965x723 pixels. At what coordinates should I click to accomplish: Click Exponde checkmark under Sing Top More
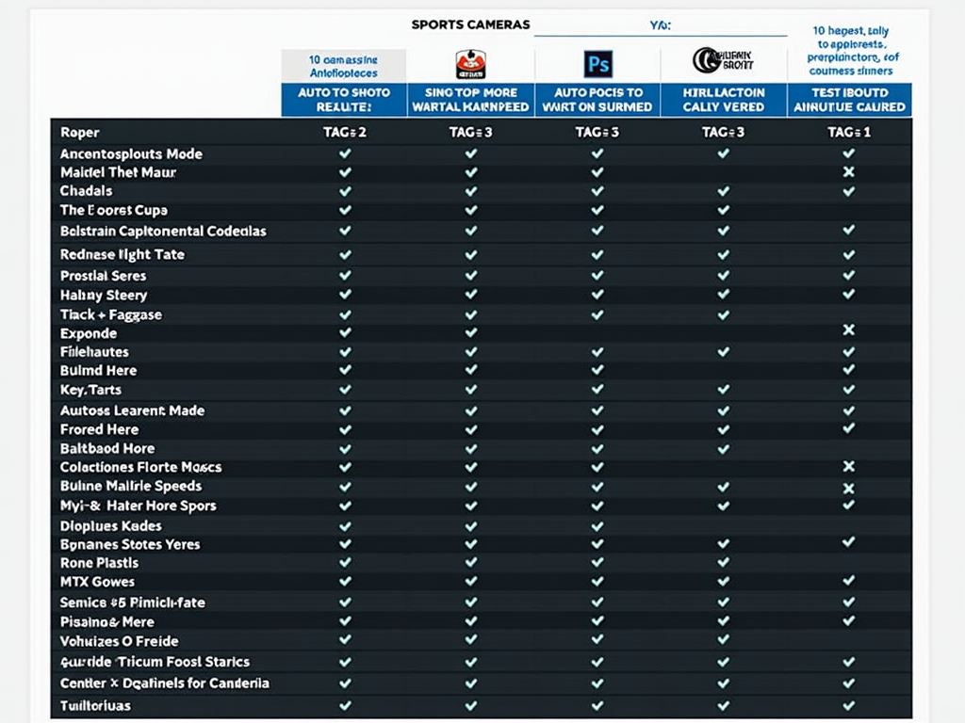coord(471,332)
